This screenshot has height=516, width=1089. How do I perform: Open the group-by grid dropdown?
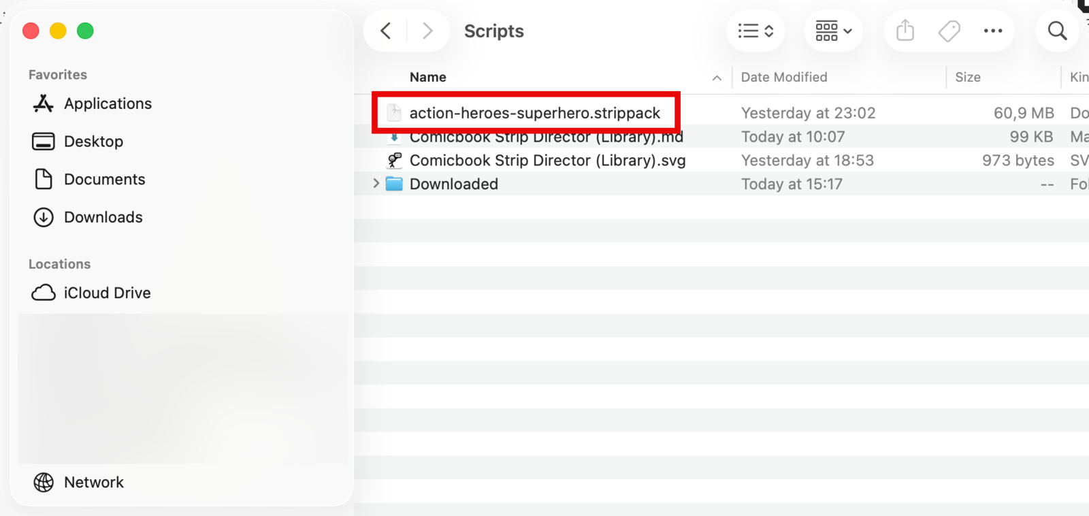coord(834,31)
